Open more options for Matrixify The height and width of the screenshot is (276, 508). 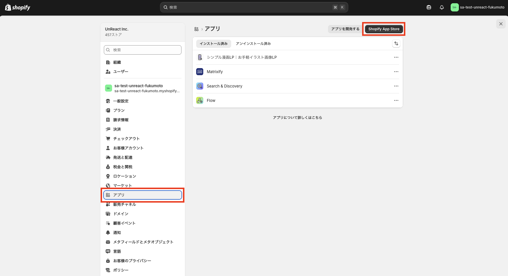(x=396, y=72)
